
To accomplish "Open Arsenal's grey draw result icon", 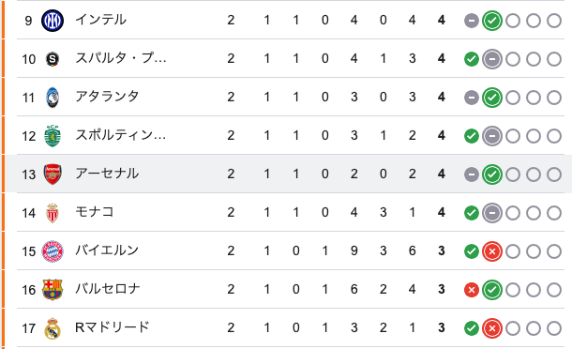I will (x=472, y=174).
